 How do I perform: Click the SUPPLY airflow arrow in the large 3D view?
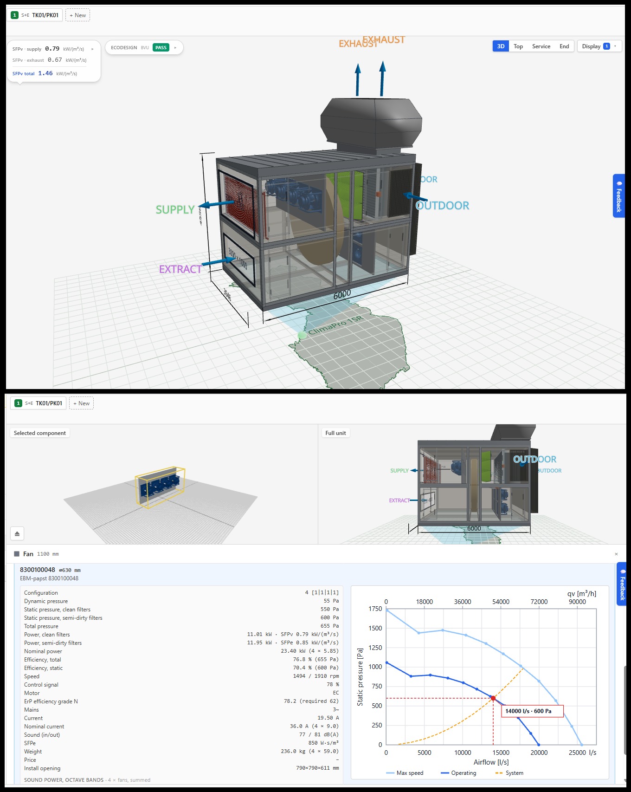coord(217,204)
